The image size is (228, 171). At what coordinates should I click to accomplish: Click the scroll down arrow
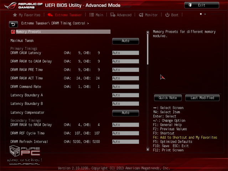(148, 149)
